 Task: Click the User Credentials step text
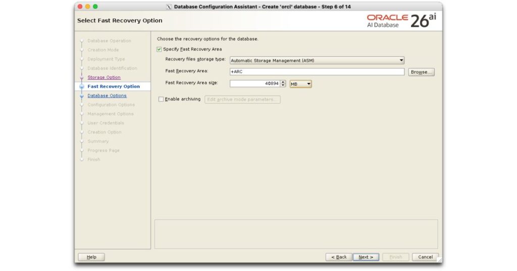coord(106,123)
